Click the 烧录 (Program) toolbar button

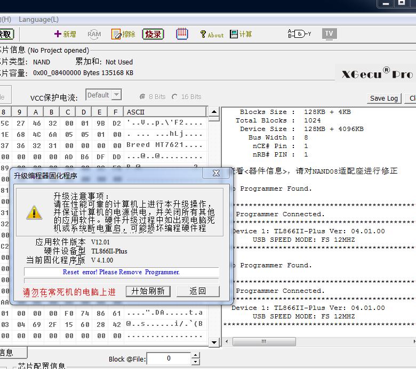pyautogui.click(x=153, y=34)
